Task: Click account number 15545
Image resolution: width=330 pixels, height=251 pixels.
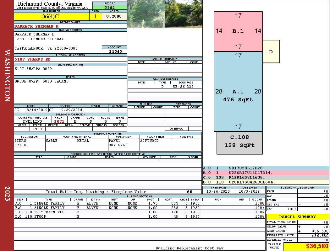Action: pos(115,51)
